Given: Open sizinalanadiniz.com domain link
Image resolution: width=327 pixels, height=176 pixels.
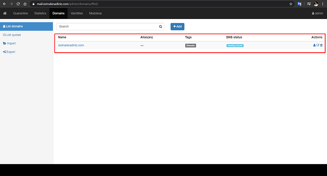Looking at the screenshot, I should pyautogui.click(x=71, y=45).
